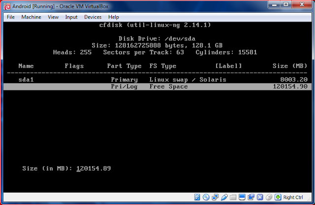Click the Cylinders: 15581 text

coord(226,52)
